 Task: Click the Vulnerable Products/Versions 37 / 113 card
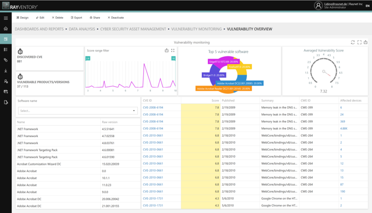[x=49, y=83]
